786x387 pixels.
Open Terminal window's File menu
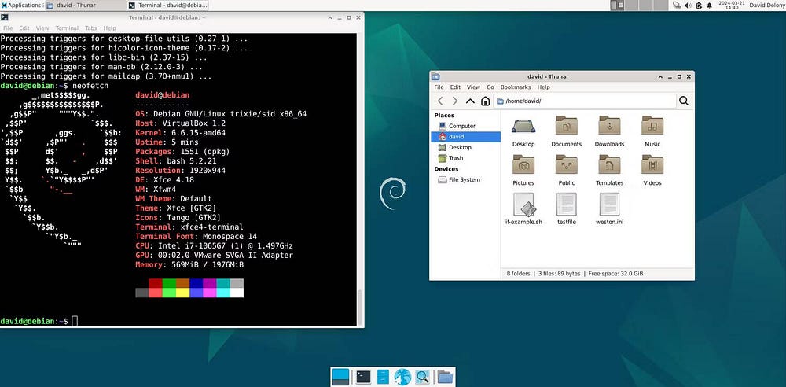[8, 28]
